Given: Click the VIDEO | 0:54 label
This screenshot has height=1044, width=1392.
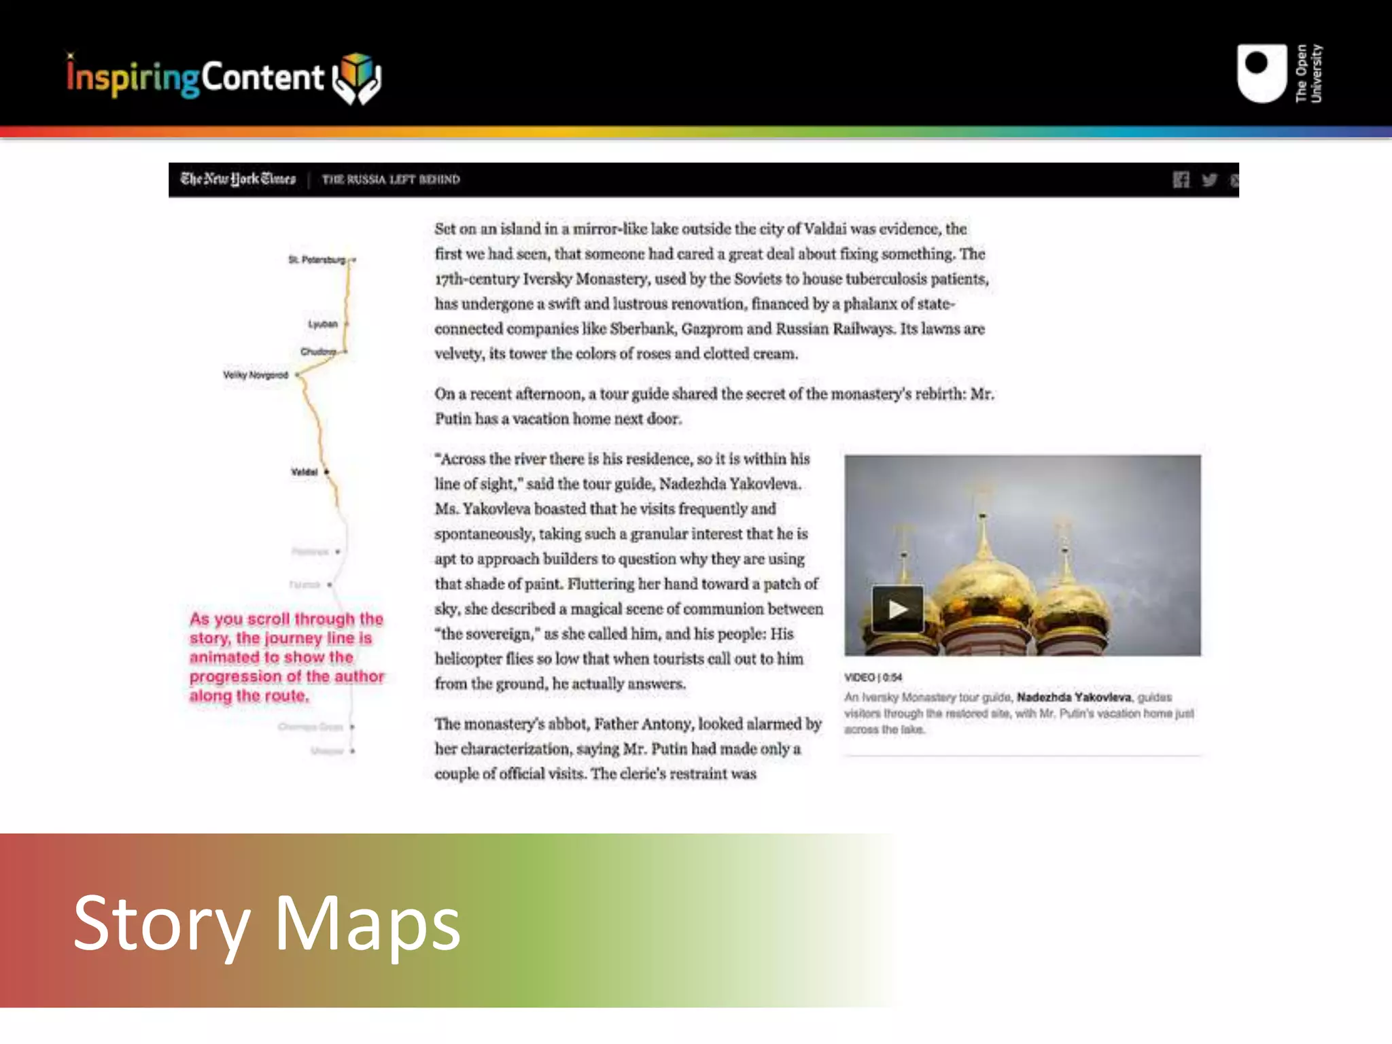Looking at the screenshot, I should [873, 678].
